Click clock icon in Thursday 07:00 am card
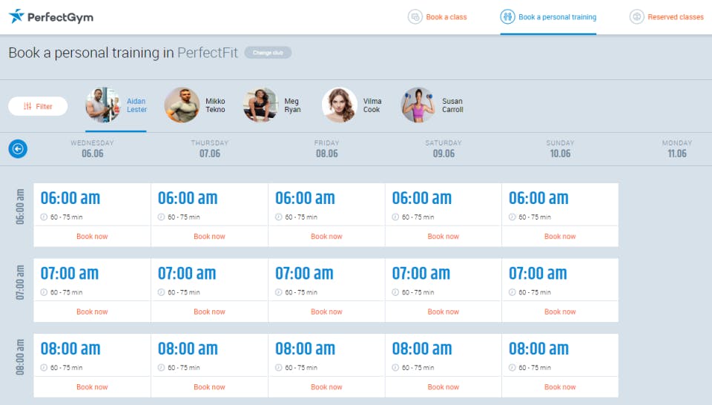The width and height of the screenshot is (712, 405). point(161,292)
